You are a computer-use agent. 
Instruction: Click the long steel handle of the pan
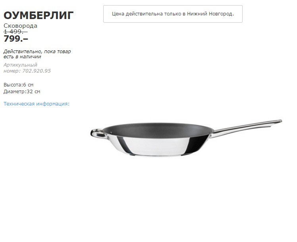(245, 128)
